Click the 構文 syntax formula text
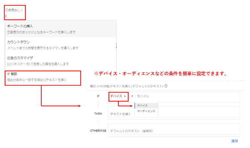Image resolution: width=250 pixels, height=148 pixels. (126, 86)
